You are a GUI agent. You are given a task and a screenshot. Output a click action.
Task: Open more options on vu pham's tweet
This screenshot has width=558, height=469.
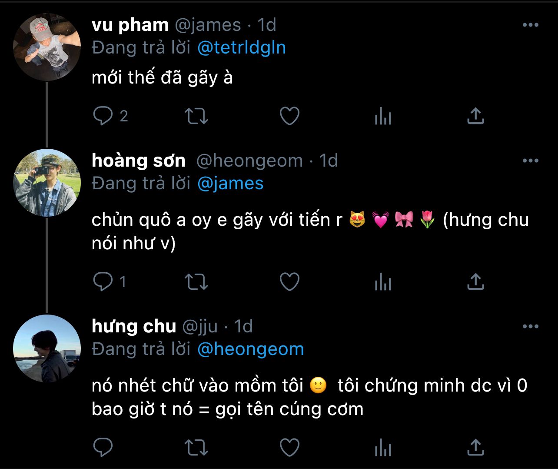pyautogui.click(x=530, y=25)
